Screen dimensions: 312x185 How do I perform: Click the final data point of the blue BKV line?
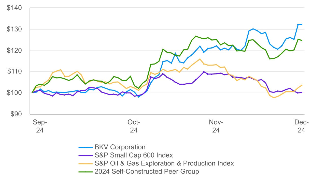point(302,24)
